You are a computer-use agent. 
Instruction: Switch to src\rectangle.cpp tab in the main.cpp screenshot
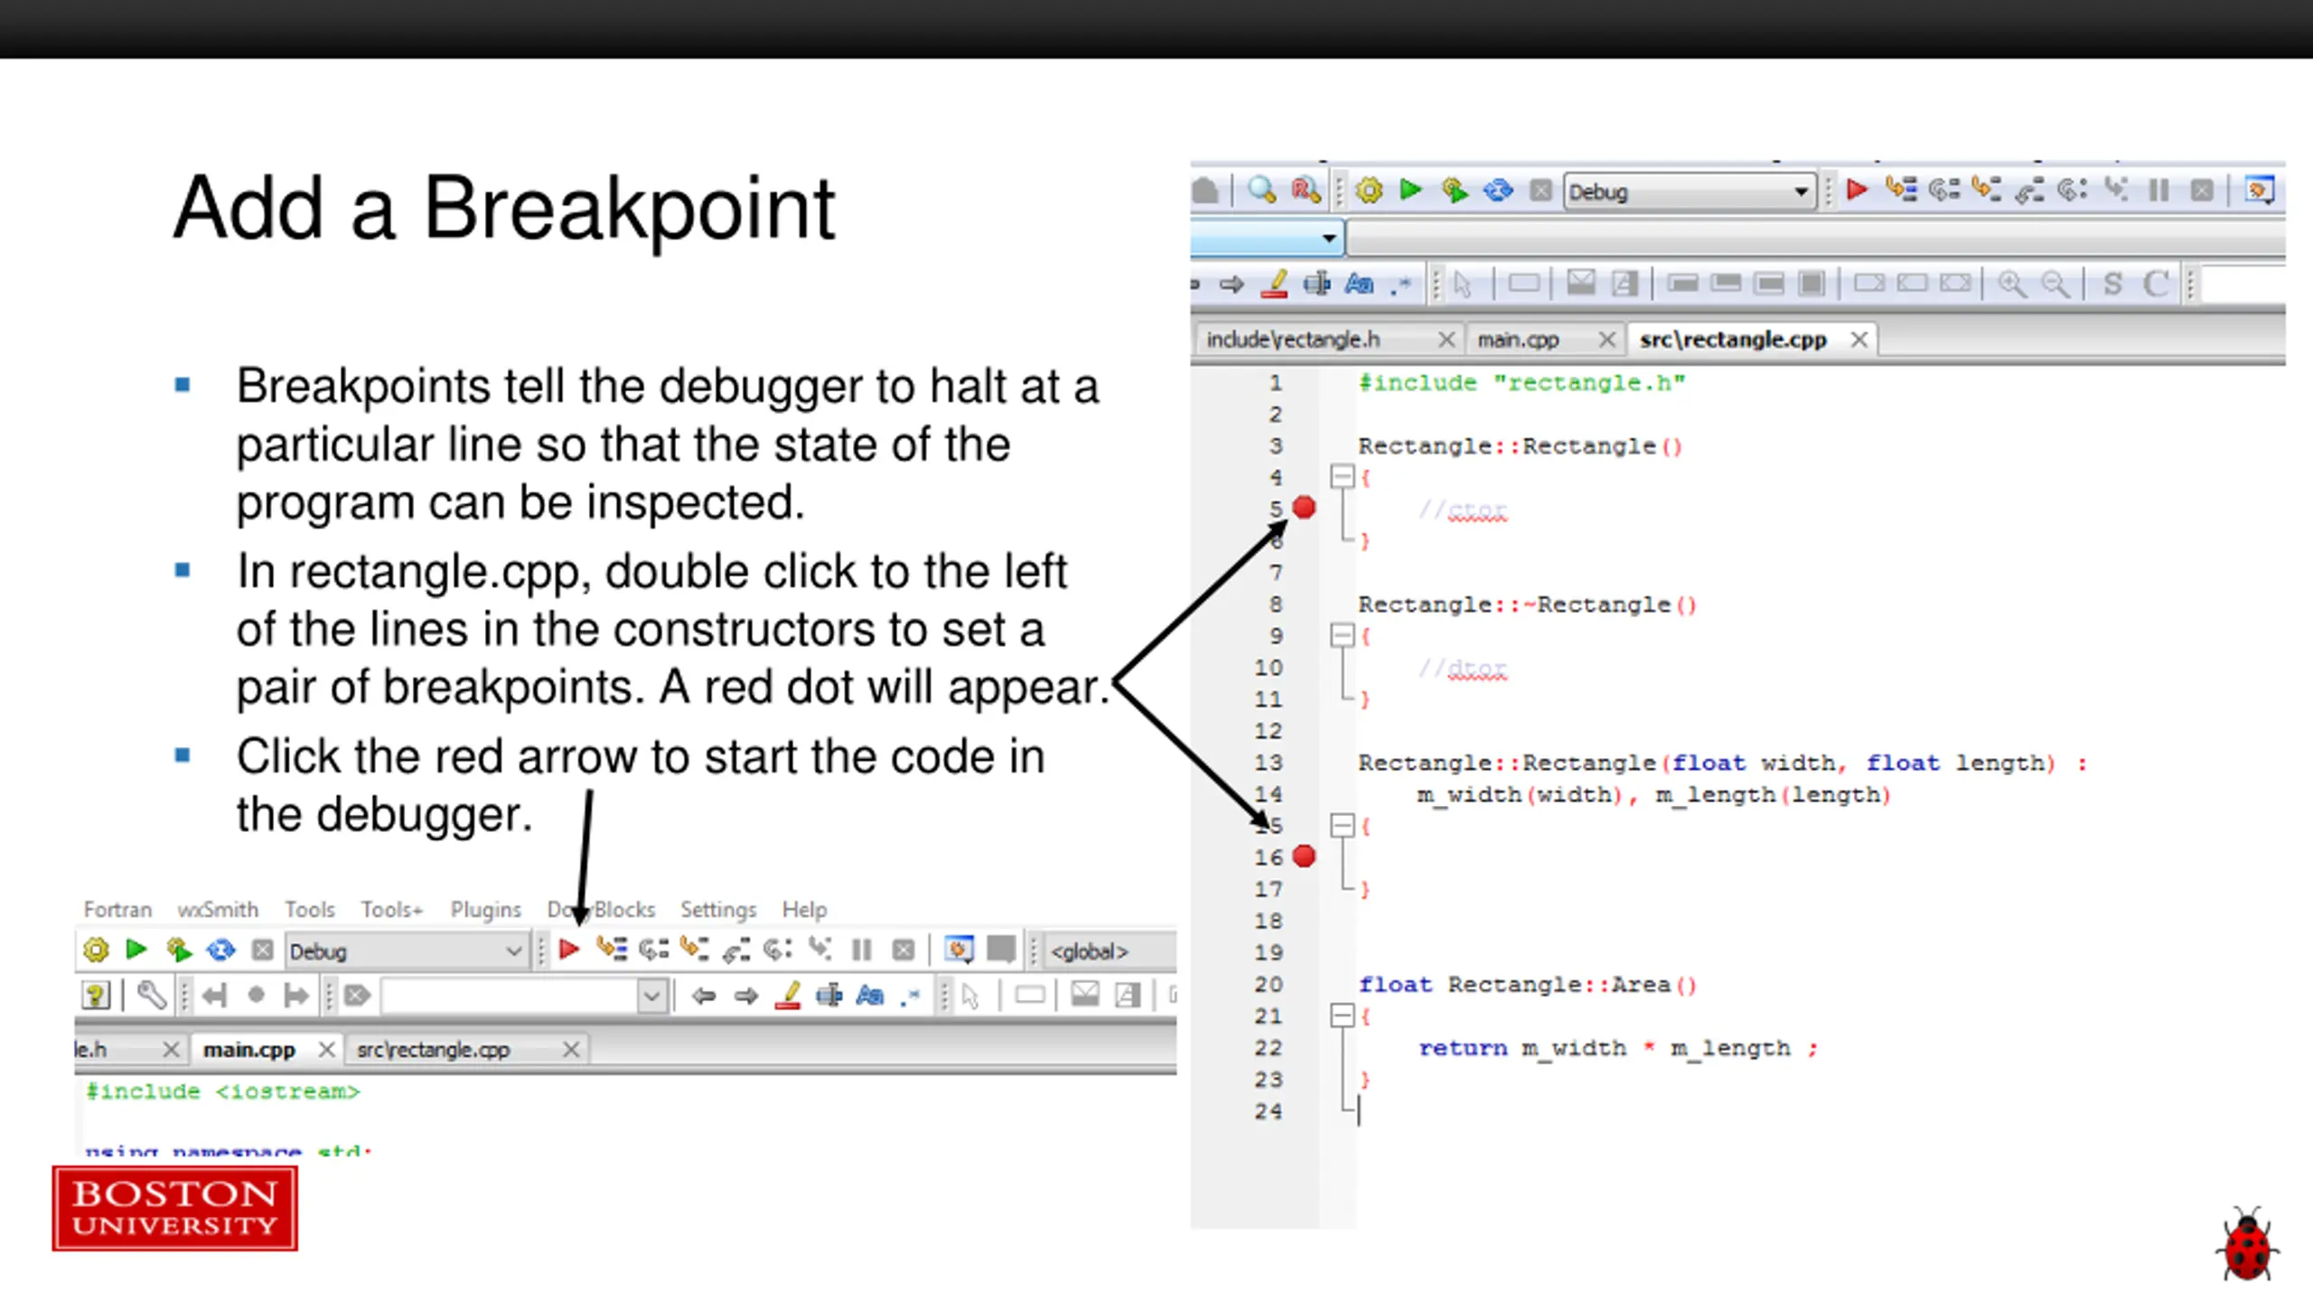click(433, 1049)
